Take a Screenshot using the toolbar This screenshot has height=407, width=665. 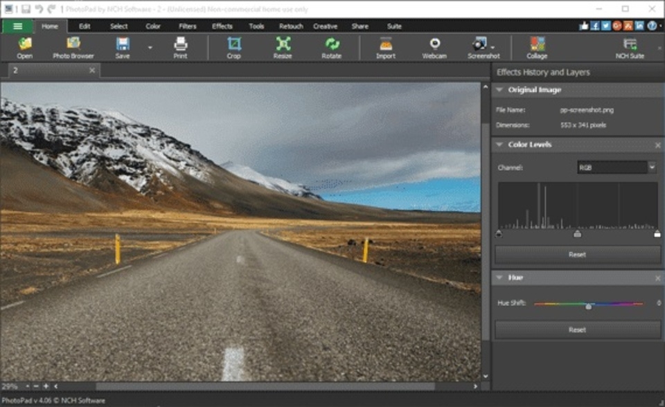point(483,47)
